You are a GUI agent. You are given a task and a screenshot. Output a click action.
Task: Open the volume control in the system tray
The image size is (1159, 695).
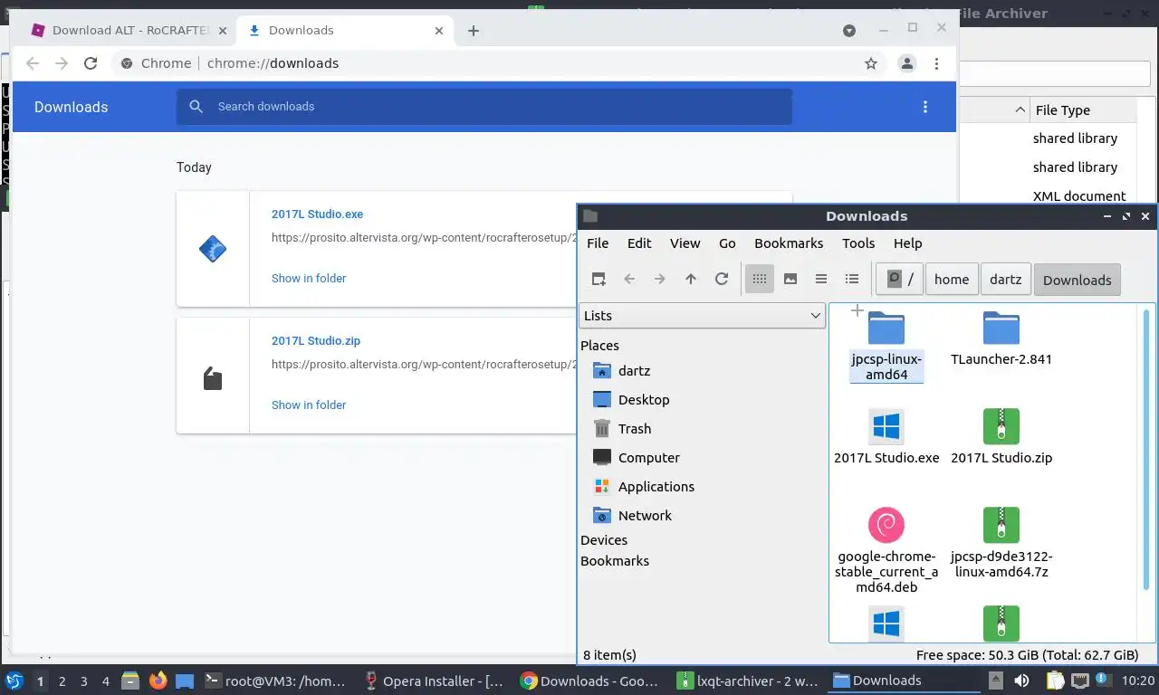point(1021,681)
